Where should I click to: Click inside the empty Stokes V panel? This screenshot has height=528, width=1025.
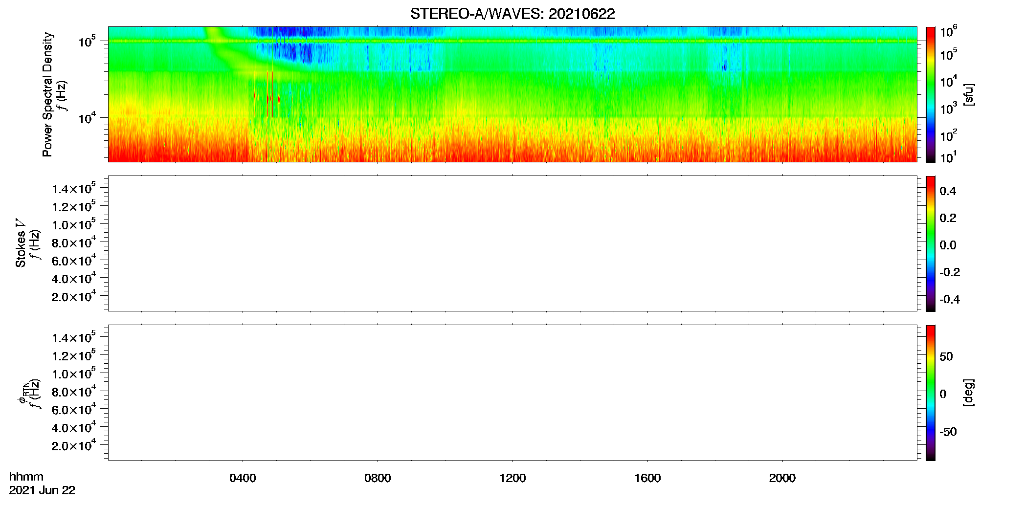[x=512, y=243]
